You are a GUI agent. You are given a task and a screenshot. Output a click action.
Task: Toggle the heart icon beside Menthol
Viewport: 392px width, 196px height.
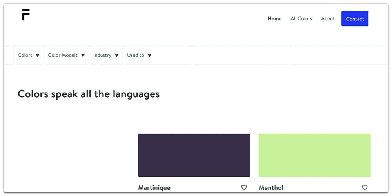(365, 188)
